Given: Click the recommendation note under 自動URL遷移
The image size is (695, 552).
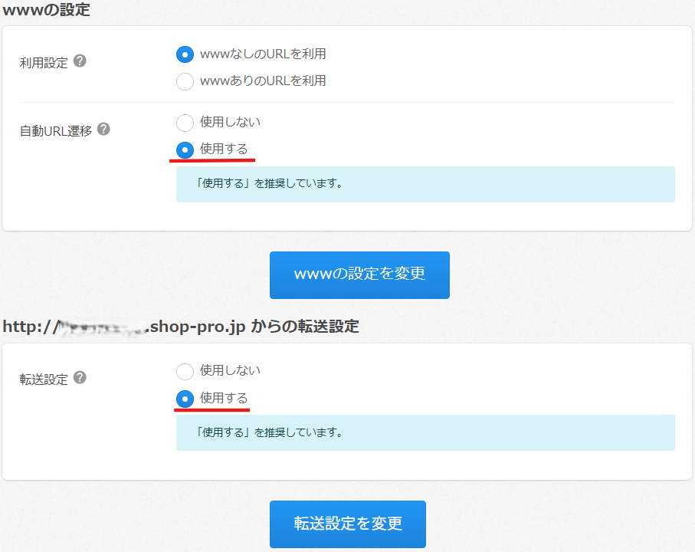Looking at the screenshot, I should click(425, 184).
